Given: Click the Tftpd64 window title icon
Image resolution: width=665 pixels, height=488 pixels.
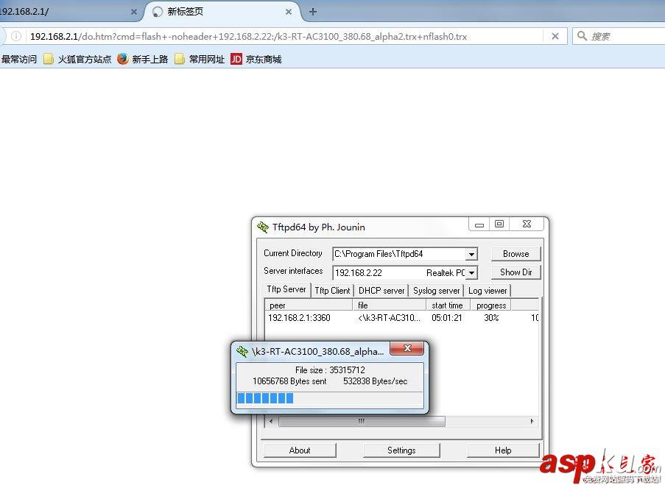Looking at the screenshot, I should [262, 227].
